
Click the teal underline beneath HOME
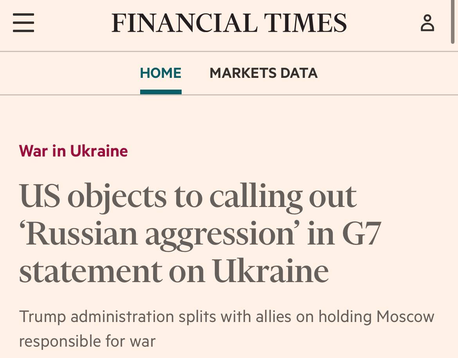pyautogui.click(x=160, y=92)
